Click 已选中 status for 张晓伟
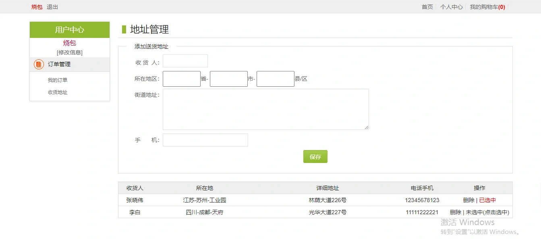541x240 pixels. coord(487,200)
